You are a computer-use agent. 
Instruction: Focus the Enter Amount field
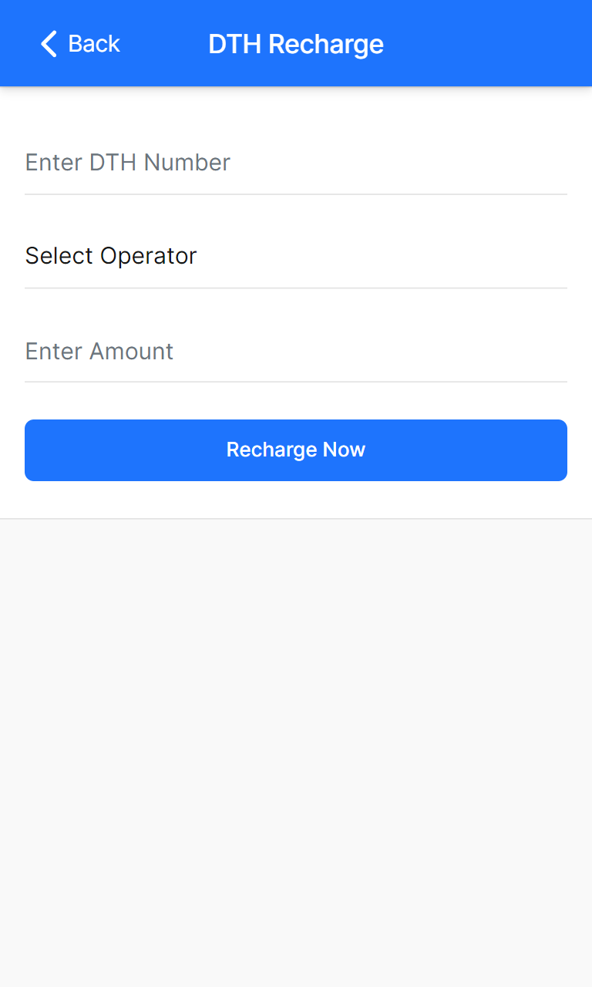tap(296, 352)
